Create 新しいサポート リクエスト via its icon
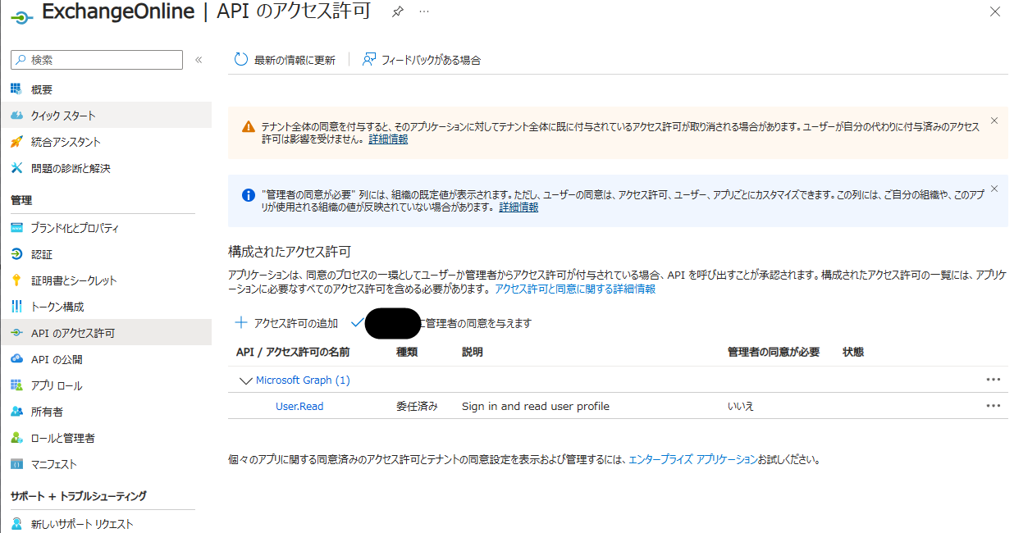The height and width of the screenshot is (533, 1014). (x=16, y=523)
